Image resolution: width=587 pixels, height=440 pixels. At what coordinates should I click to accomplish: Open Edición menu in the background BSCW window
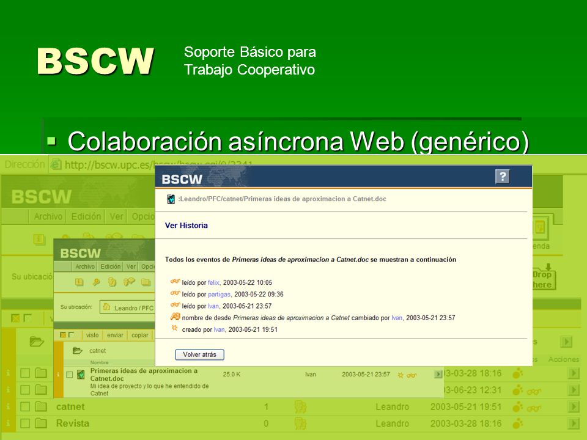point(86,216)
